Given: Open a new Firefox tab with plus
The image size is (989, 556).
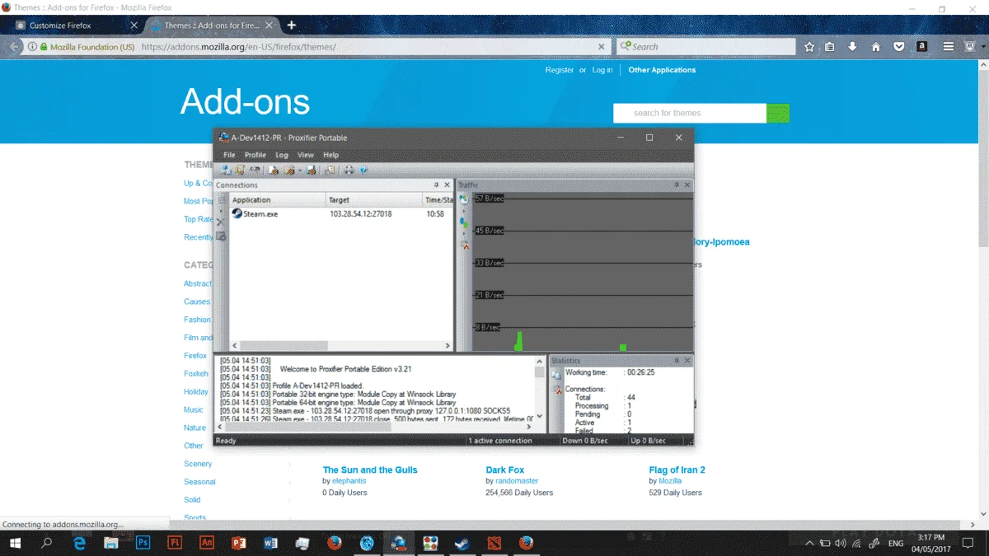Looking at the screenshot, I should tap(292, 26).
